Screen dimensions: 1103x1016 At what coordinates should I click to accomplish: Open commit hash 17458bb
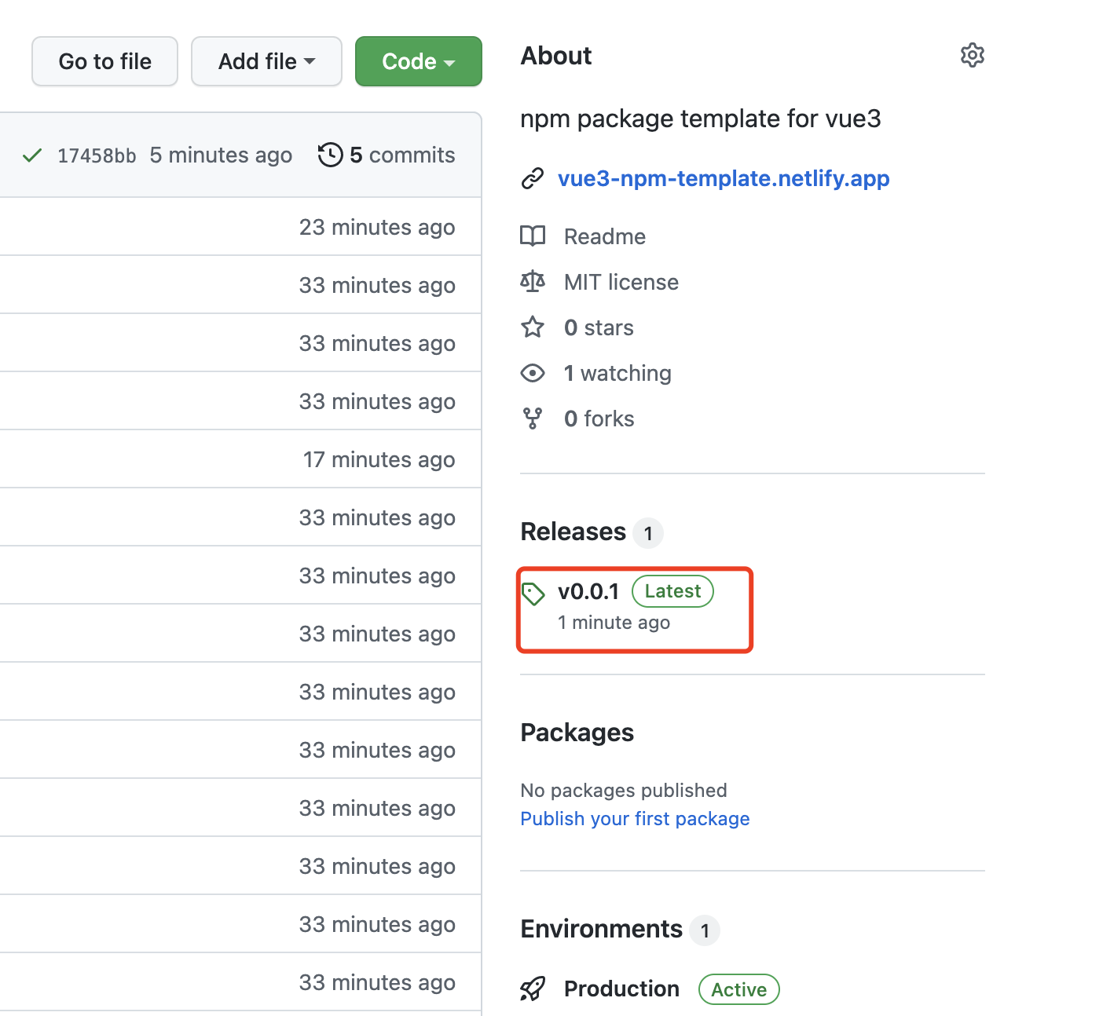coord(97,155)
